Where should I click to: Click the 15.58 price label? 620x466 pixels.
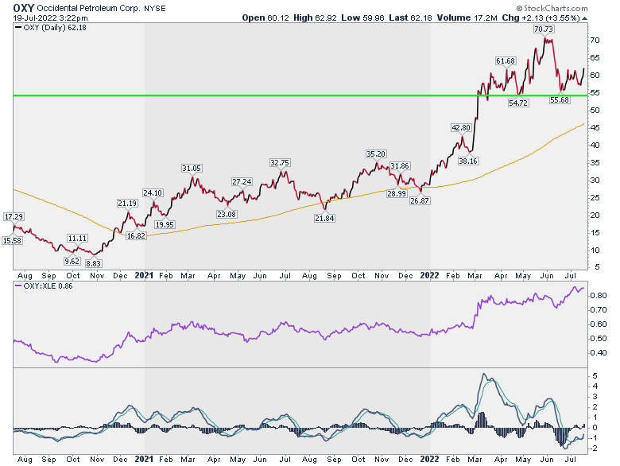(12, 240)
